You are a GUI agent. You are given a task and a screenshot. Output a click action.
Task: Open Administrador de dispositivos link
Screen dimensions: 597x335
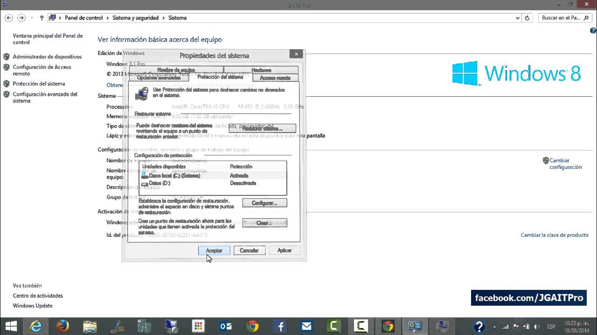(47, 56)
